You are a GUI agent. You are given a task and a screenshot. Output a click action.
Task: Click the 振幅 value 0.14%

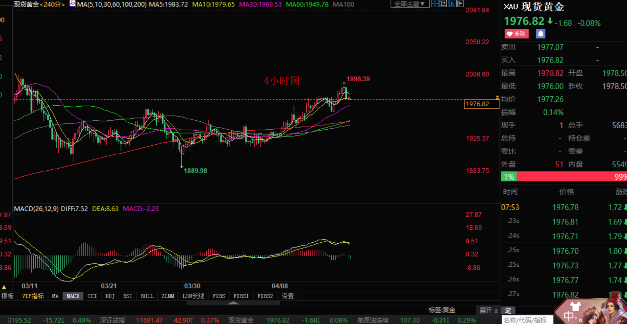click(553, 112)
